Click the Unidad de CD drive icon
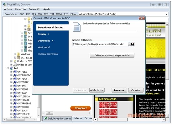 (x=15, y=65)
